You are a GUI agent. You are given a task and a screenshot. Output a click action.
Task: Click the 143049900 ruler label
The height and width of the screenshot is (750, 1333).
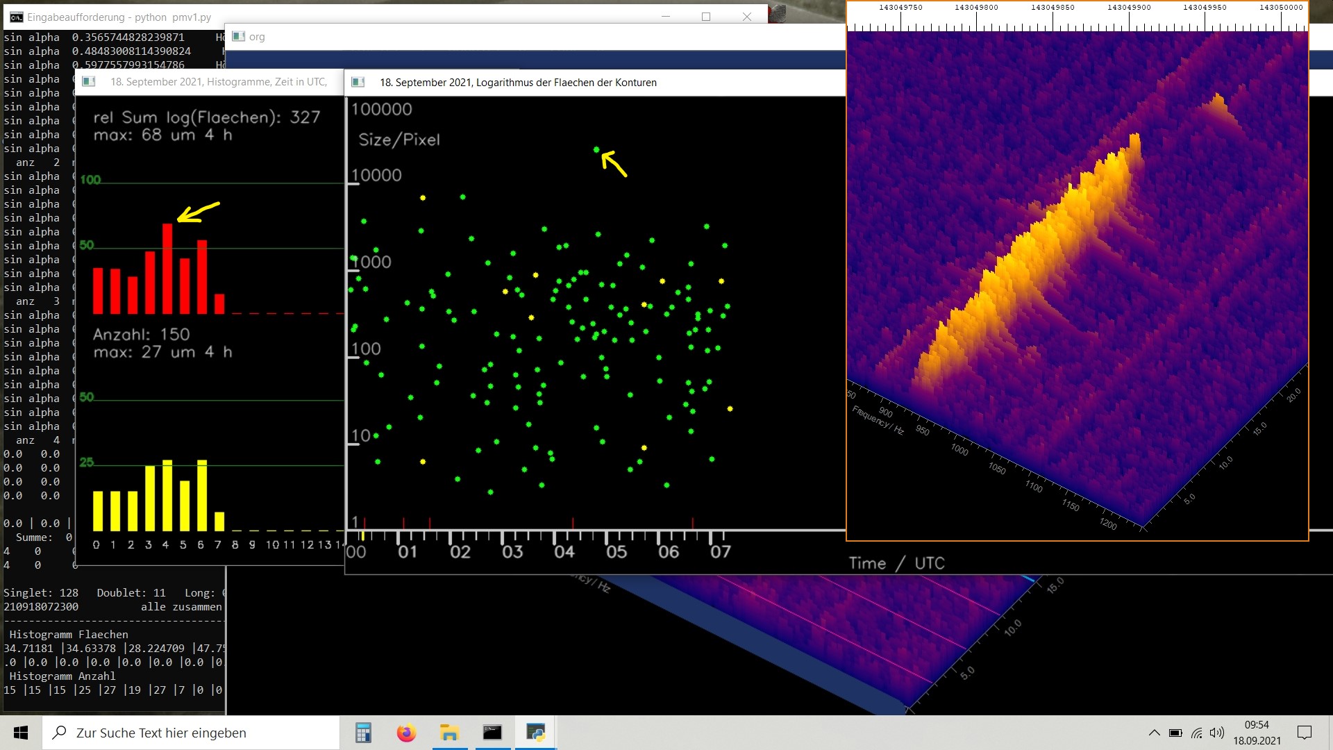[x=1129, y=8]
